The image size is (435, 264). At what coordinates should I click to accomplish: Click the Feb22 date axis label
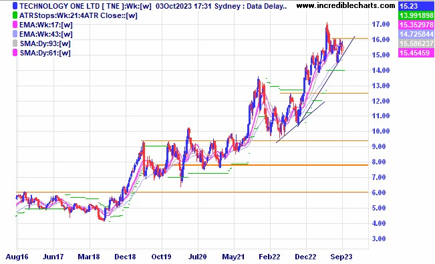(269, 257)
